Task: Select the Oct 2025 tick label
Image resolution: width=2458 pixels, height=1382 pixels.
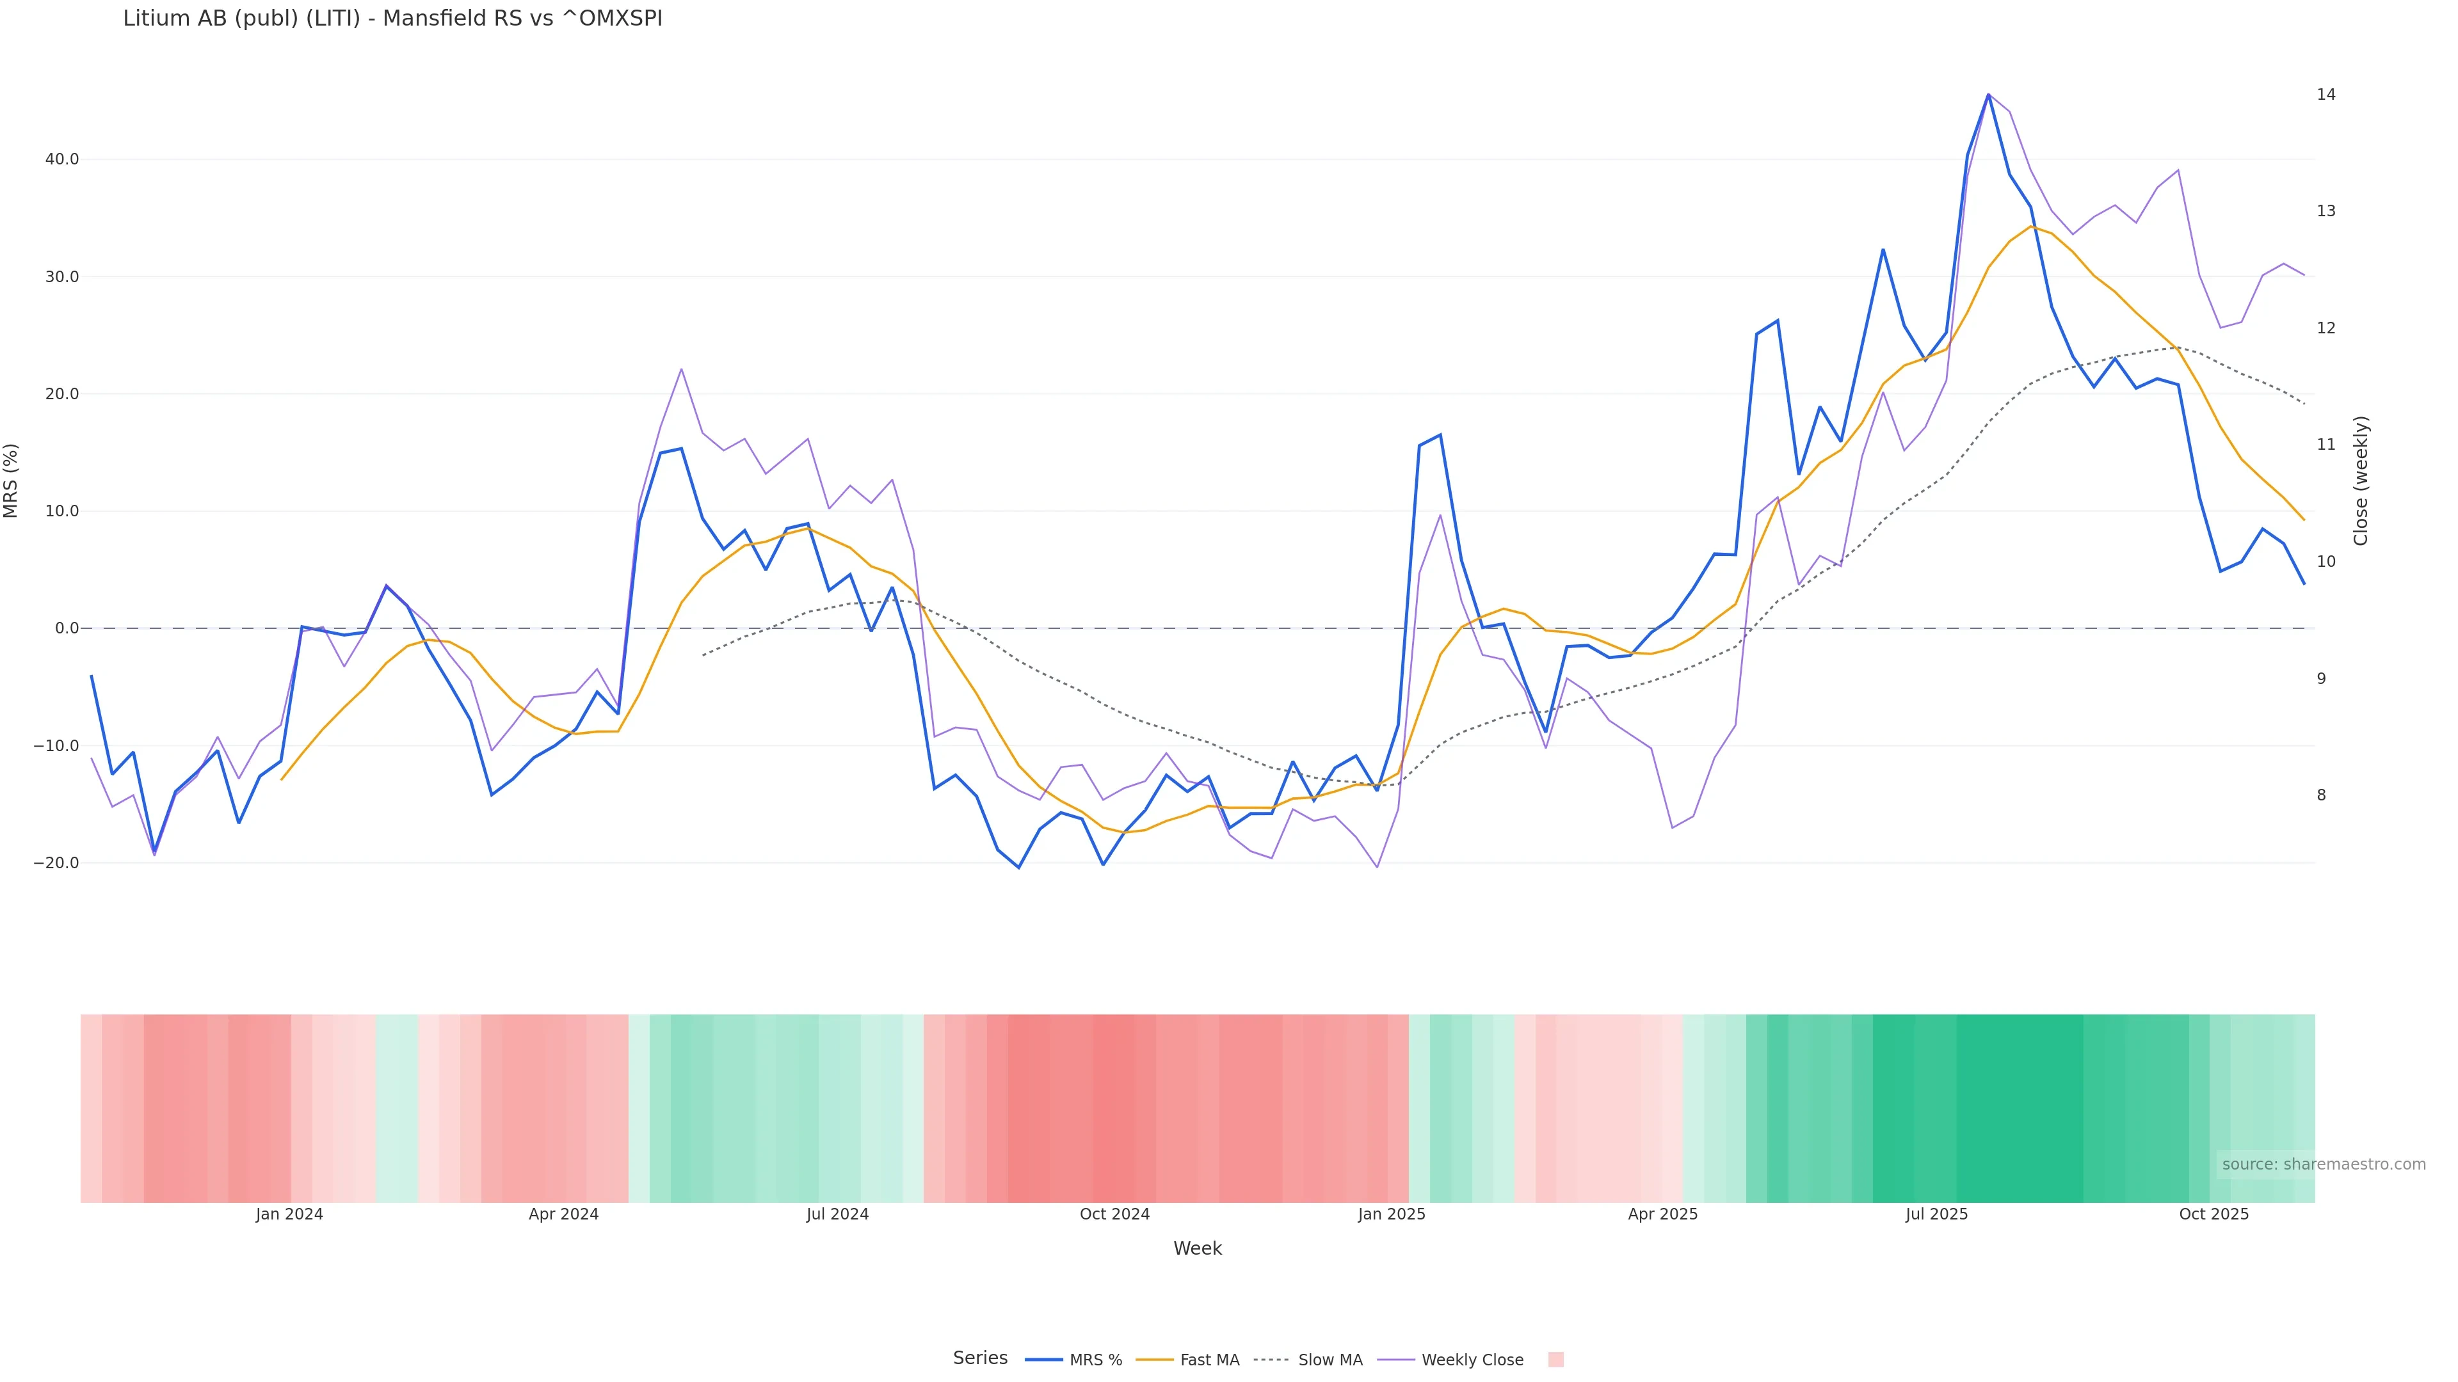Action: tap(2213, 1214)
